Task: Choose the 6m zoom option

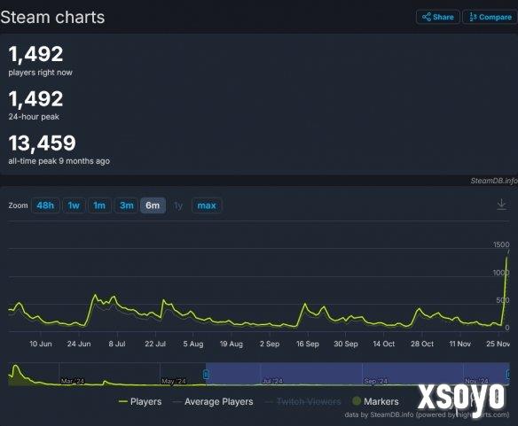Action: [153, 205]
